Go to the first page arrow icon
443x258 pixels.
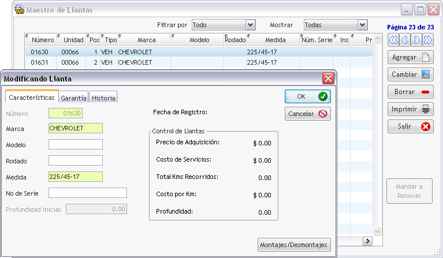click(393, 40)
